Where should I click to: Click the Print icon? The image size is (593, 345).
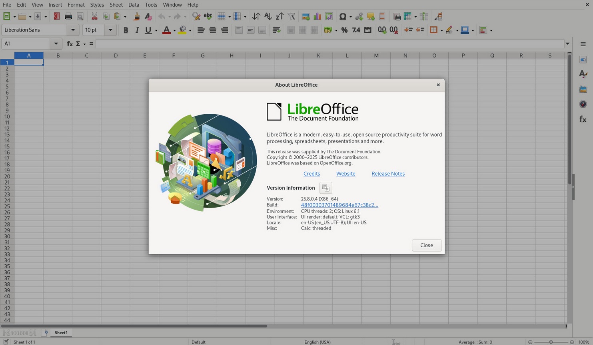coord(68,16)
